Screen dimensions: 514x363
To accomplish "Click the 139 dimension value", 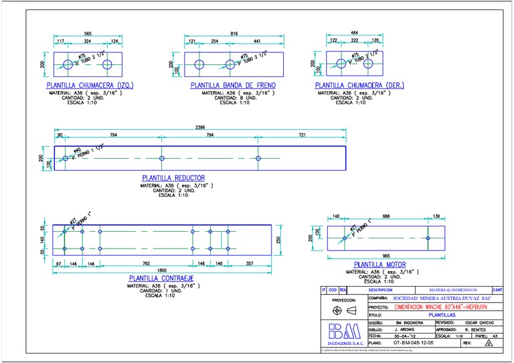I will [x=436, y=216].
